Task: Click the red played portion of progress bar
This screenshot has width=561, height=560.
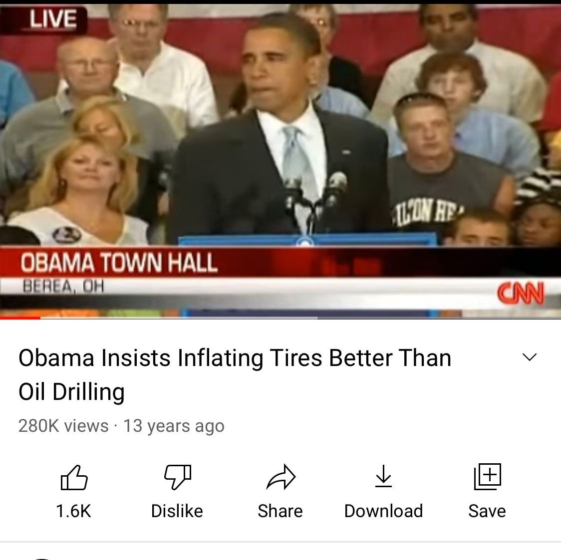Action: click(x=20, y=318)
